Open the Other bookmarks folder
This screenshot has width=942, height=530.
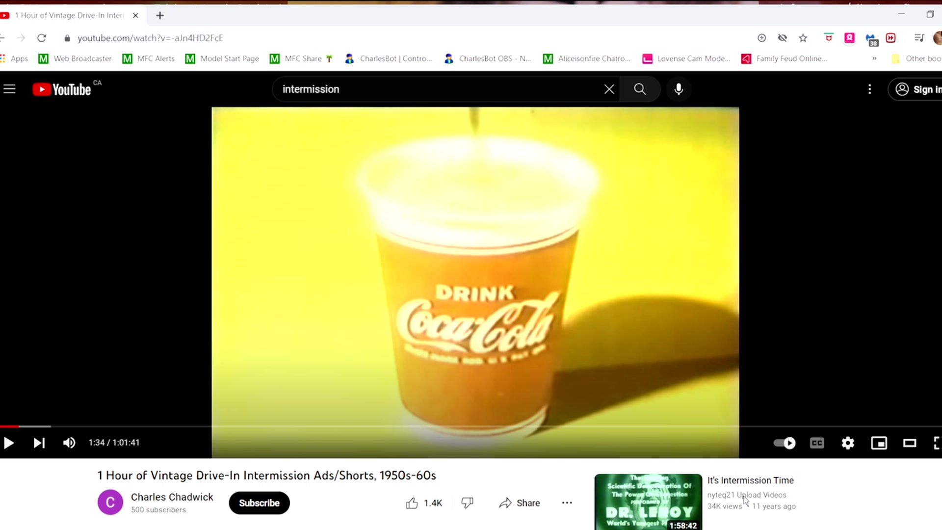(916, 58)
